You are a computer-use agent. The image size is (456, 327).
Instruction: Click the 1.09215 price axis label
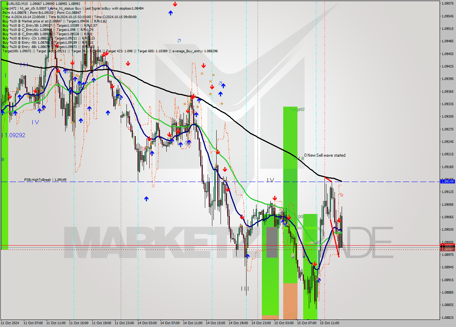click(448, 154)
